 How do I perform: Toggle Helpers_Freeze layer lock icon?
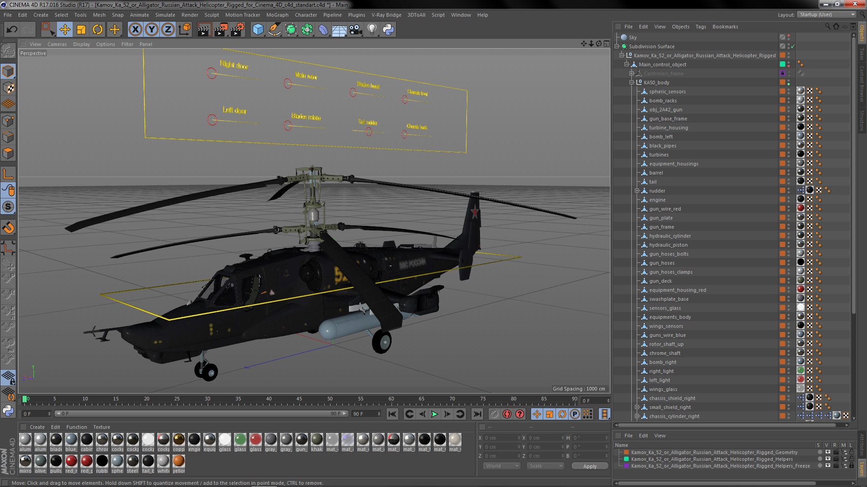click(x=852, y=465)
